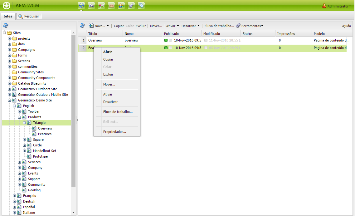Viewport: 355px width, 216px height.
Task: Refresh the page list grid
Action: click(x=82, y=26)
